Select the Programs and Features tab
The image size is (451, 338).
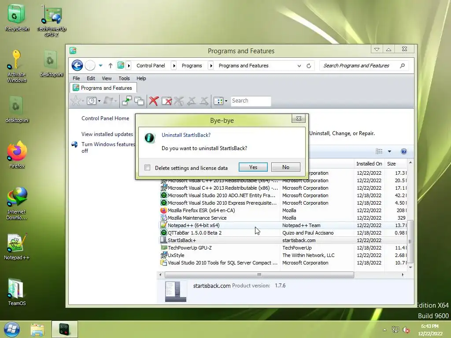[x=103, y=88]
